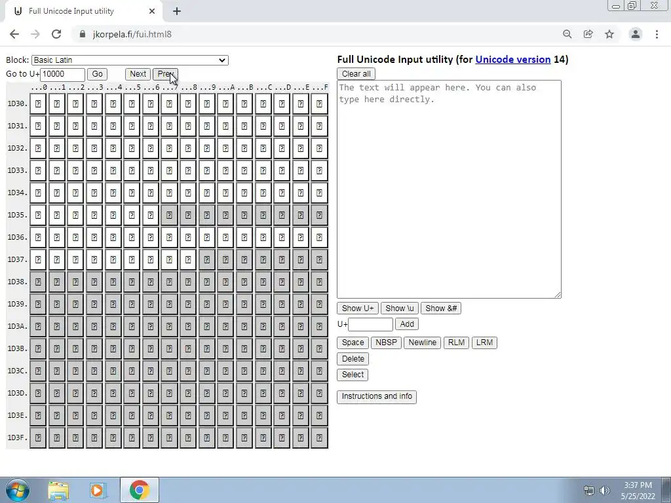Click the row label 1D35.
The image size is (671, 503).
point(17,215)
